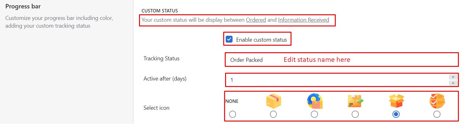Choose the radio under package-arrow icon
This screenshot has width=462, height=124.
355,114
